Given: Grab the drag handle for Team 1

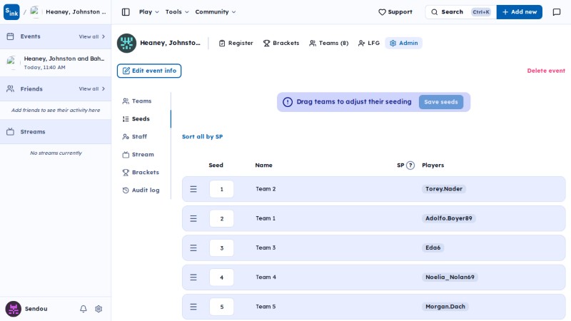Looking at the screenshot, I should [x=193, y=219].
